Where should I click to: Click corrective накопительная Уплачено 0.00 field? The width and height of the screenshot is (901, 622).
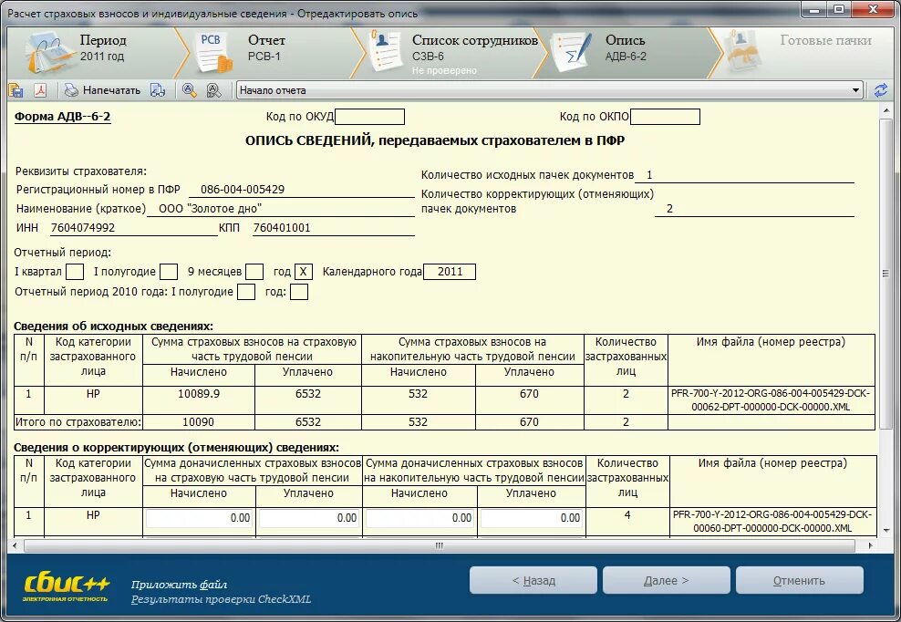coord(532,518)
